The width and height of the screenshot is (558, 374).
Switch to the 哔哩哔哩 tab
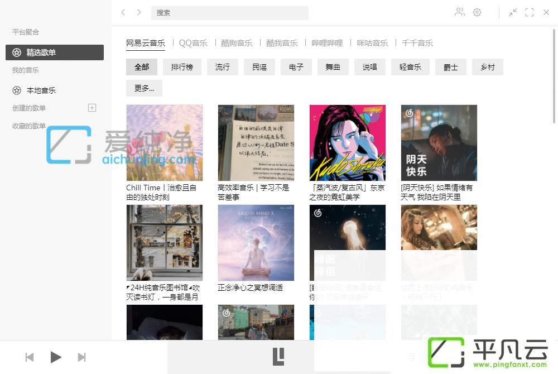click(327, 43)
